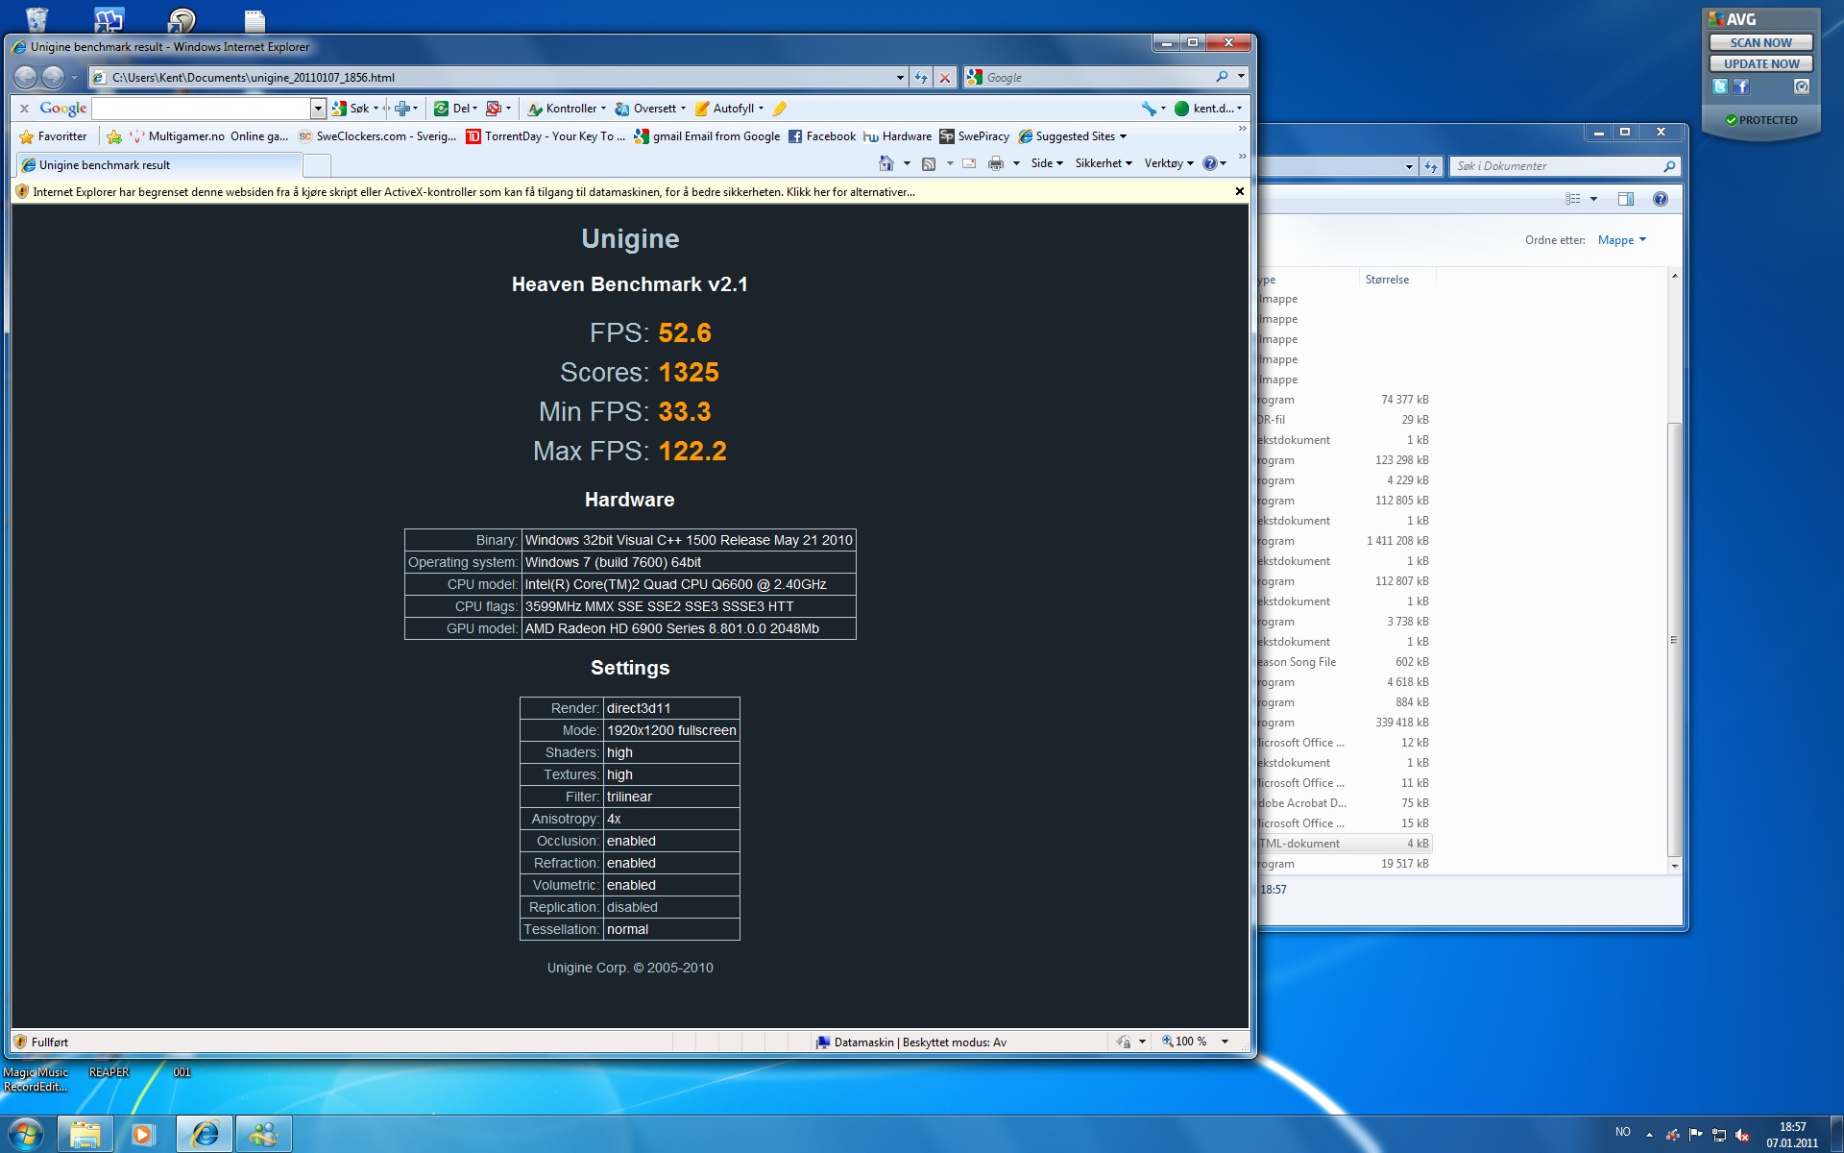Change Explorer view with the view icon
This screenshot has width=1844, height=1153.
tap(1573, 199)
